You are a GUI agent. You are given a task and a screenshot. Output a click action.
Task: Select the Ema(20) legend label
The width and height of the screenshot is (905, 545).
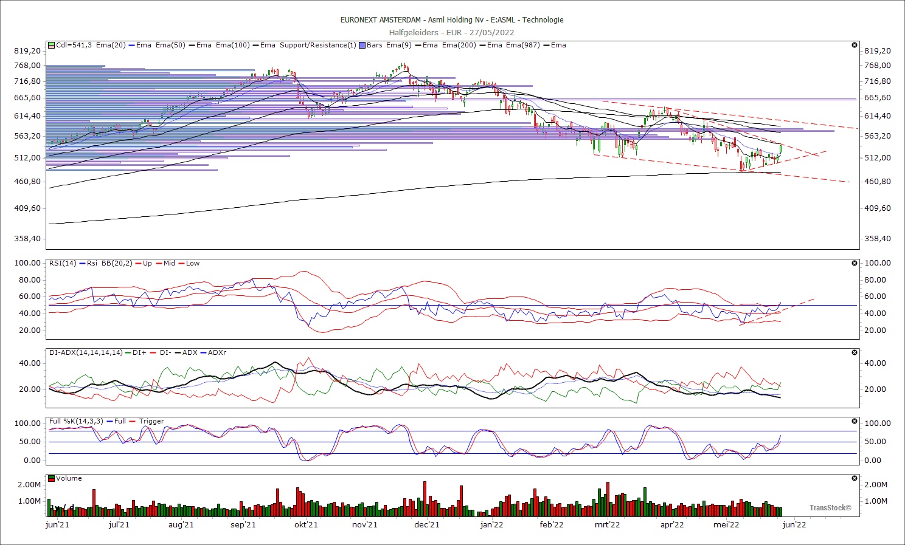pos(110,45)
